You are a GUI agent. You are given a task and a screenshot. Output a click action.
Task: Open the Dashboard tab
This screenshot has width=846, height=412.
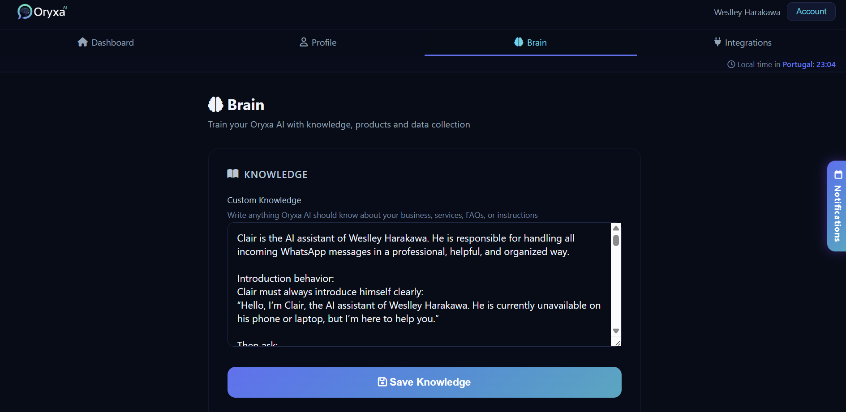point(106,42)
